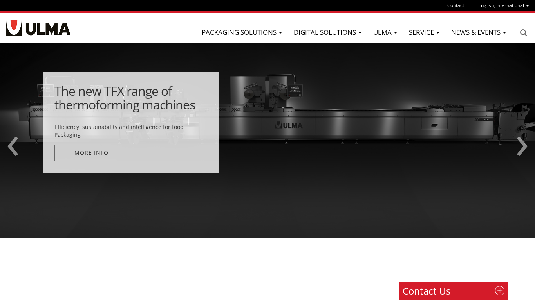The height and width of the screenshot is (300, 535).
Task: Click the More Info button
Action: 91,153
